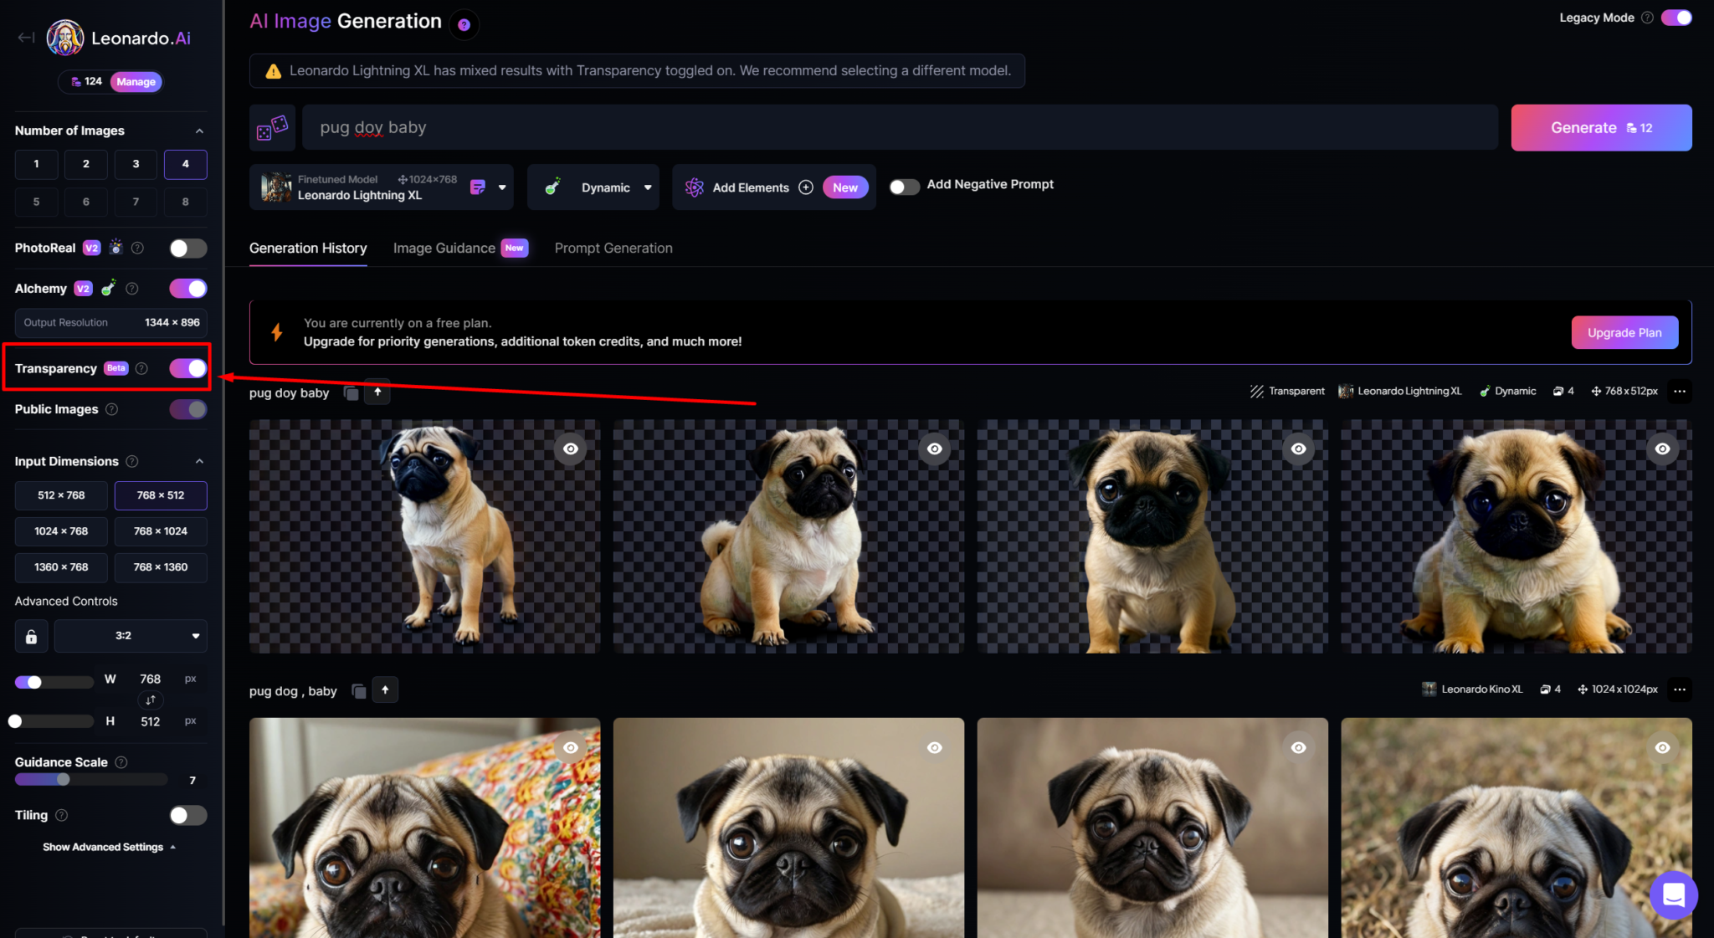Click the help icon next to AI Image Generation
The height and width of the screenshot is (938, 1714).
click(464, 25)
